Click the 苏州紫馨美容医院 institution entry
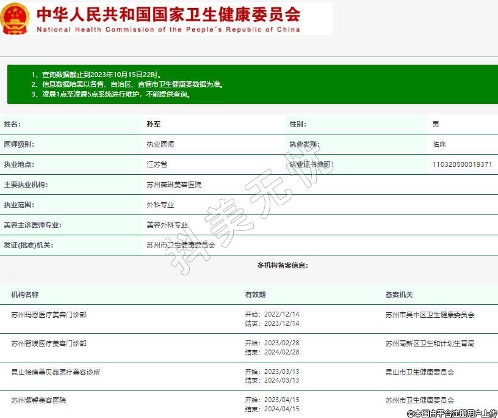 (x=38, y=400)
